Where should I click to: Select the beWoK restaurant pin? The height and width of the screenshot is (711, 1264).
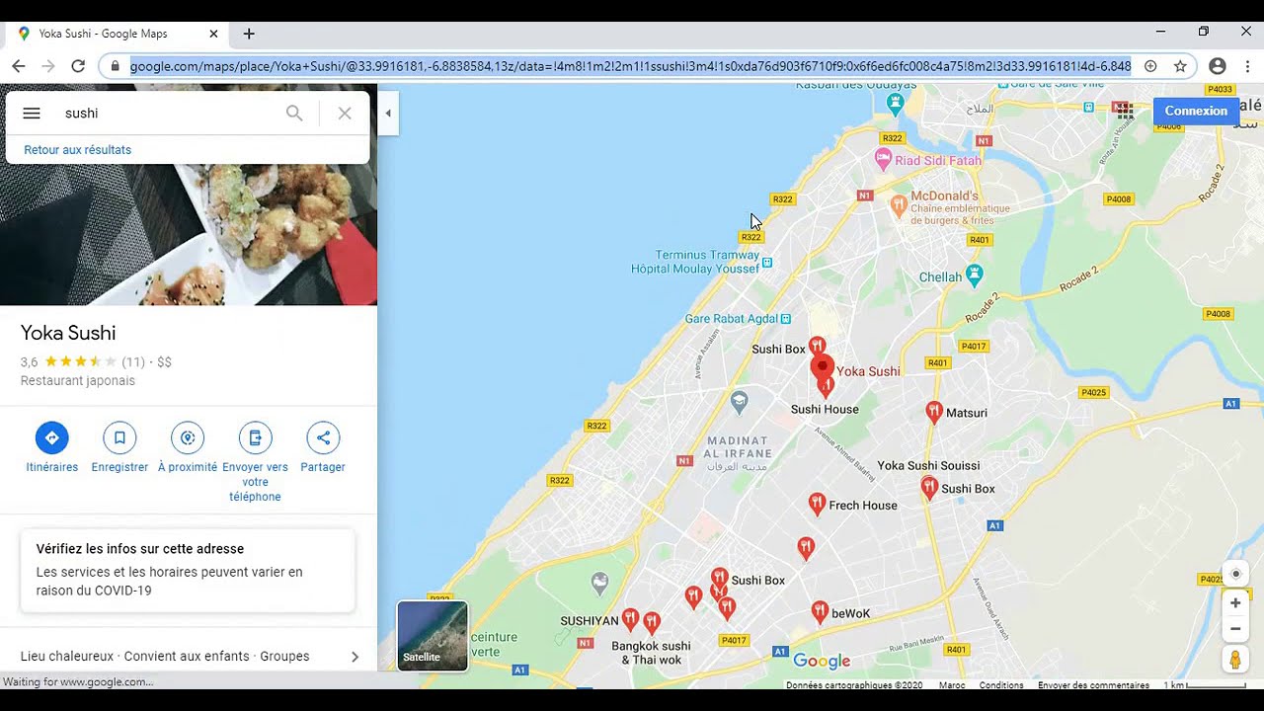(820, 612)
